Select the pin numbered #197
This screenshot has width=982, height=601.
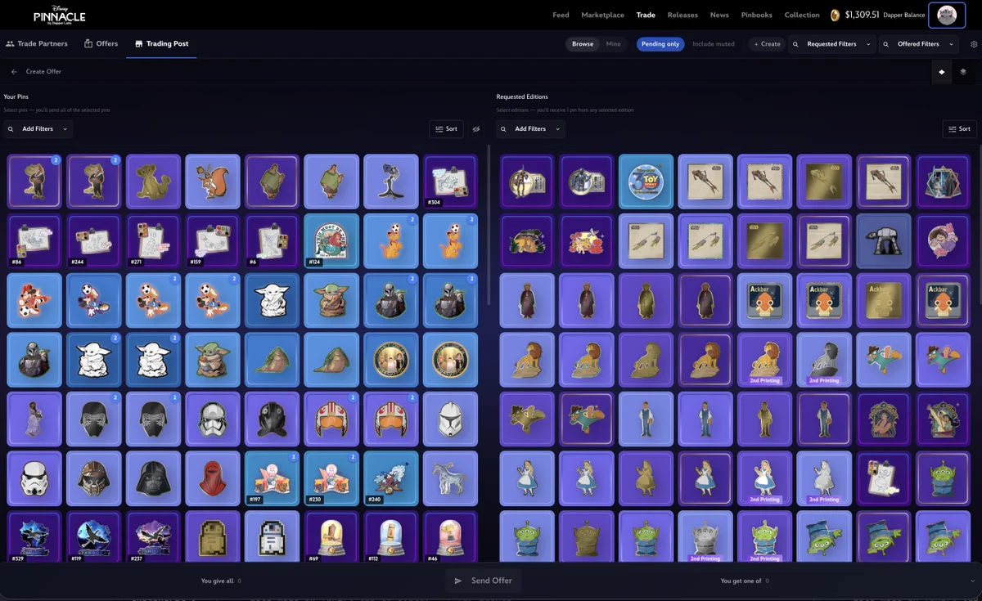coord(272,478)
